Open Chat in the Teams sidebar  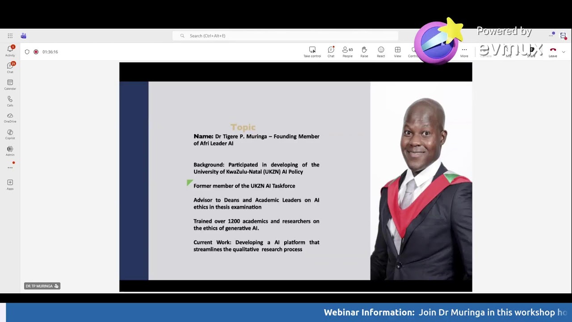(x=10, y=68)
